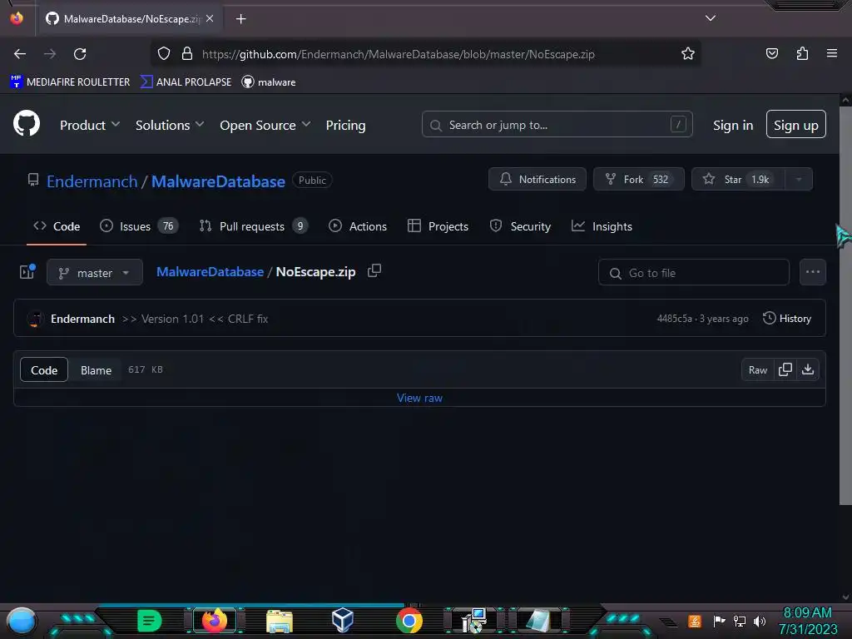Copy raw file contents icon
Viewport: 852px width, 639px height.
pyautogui.click(x=785, y=369)
